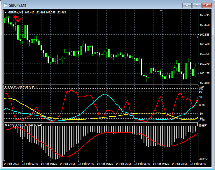This screenshot has height=170, width=215.
Task: Minimize the GBPJPY,M5 chart window
Action: coord(187,5)
